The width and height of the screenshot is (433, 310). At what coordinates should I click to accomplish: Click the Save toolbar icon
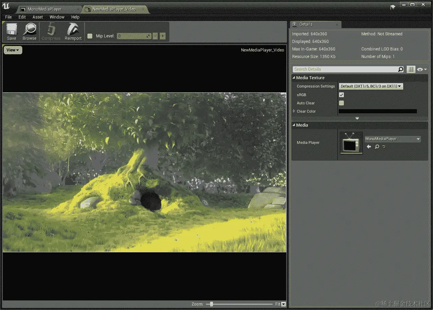(x=12, y=30)
